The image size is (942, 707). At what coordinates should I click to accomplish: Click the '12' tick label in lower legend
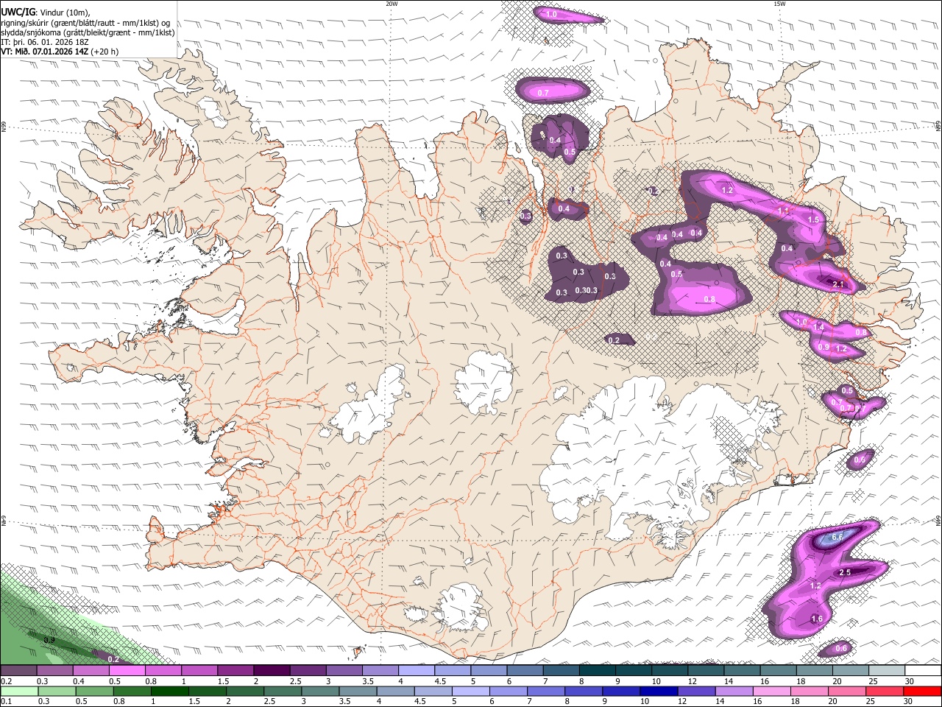click(x=682, y=701)
